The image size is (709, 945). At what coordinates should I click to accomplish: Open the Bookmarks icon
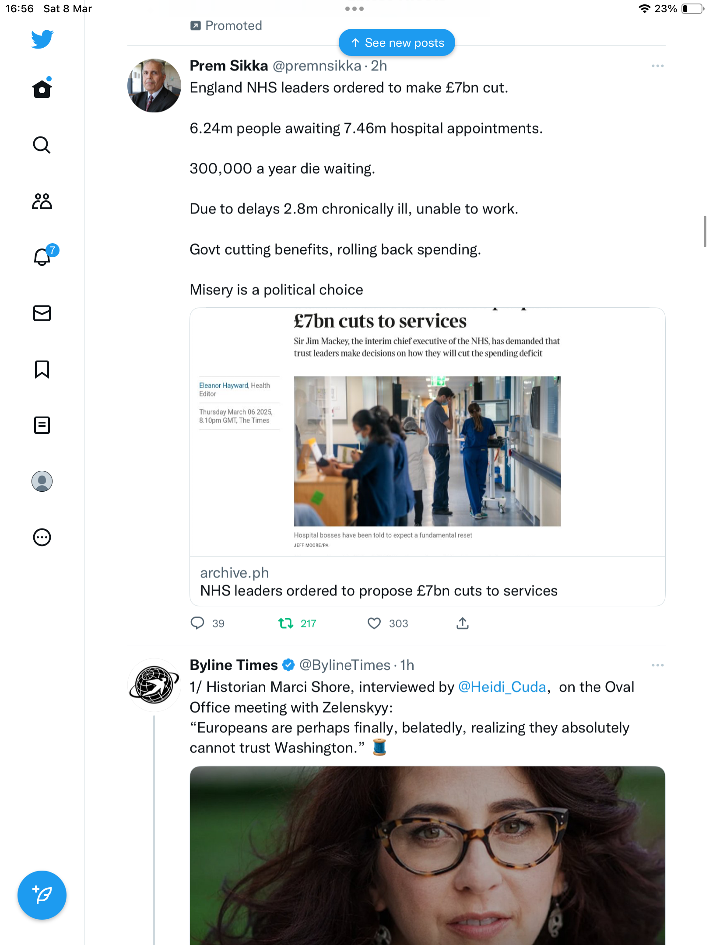42,369
